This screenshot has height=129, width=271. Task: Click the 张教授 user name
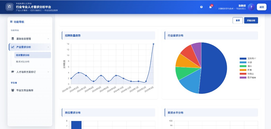[242, 6]
